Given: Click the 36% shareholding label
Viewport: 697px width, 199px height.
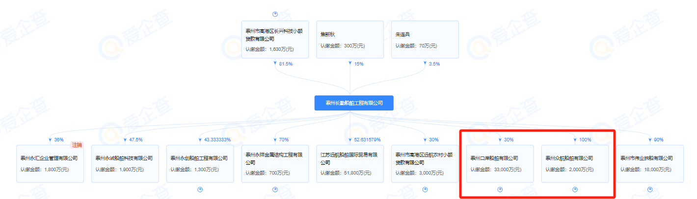Looking at the screenshot, I should (59, 140).
